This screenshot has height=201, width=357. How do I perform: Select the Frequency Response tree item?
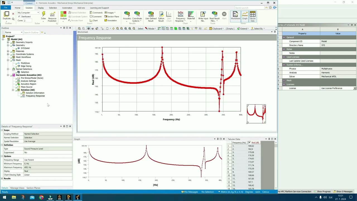click(x=35, y=96)
